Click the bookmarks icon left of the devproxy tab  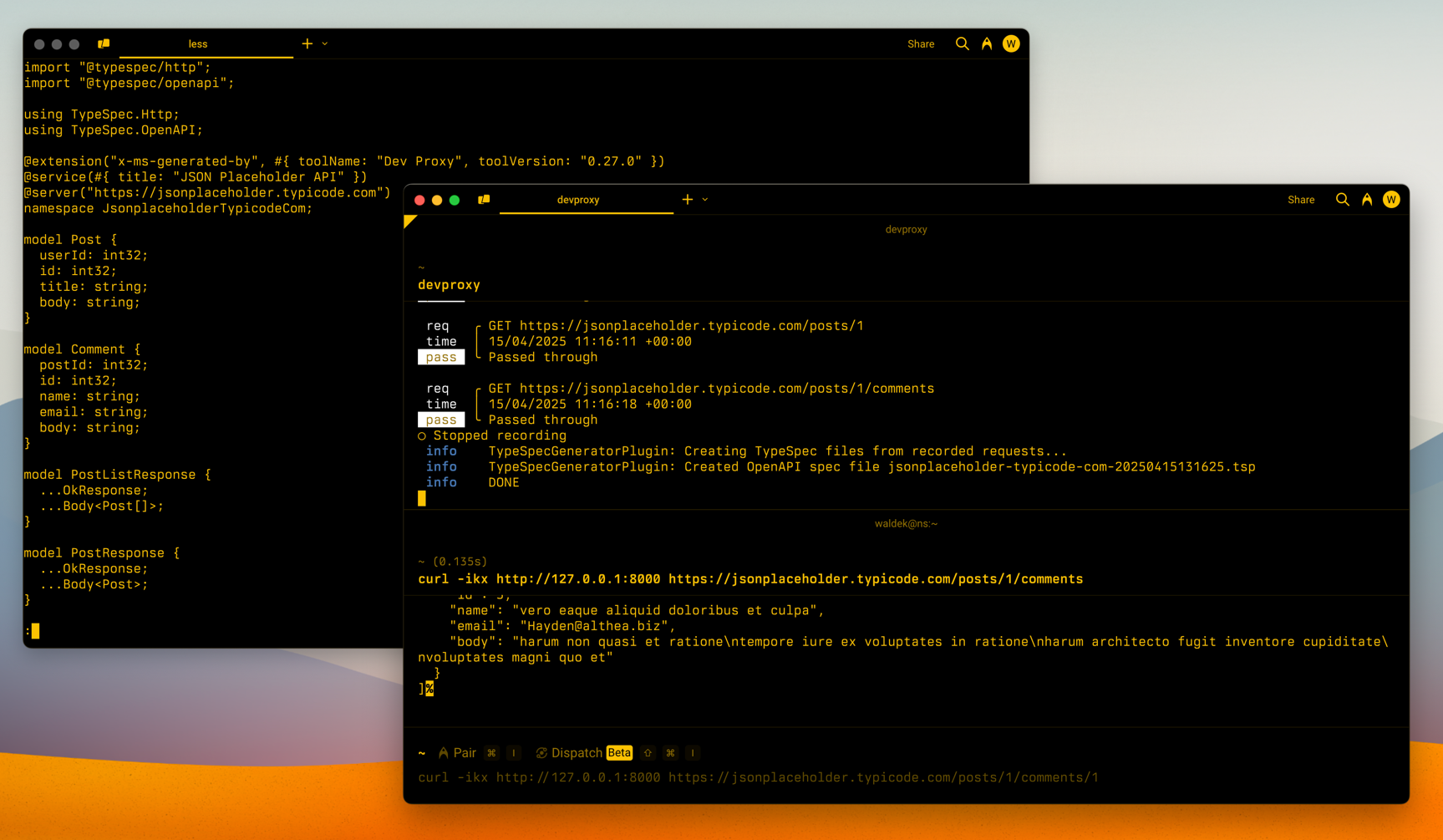point(484,200)
